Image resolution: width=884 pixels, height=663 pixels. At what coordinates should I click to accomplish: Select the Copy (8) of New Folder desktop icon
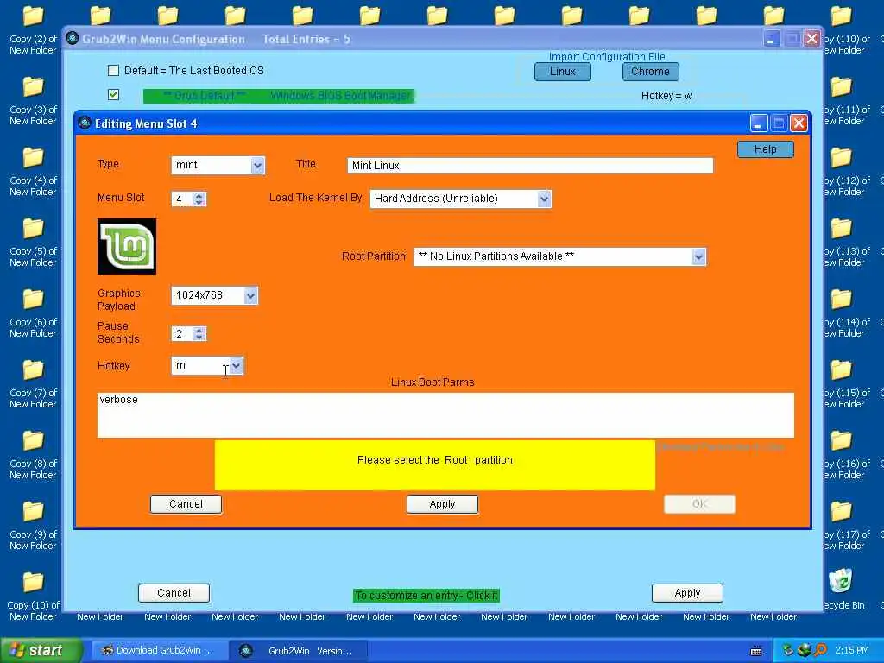tap(33, 456)
